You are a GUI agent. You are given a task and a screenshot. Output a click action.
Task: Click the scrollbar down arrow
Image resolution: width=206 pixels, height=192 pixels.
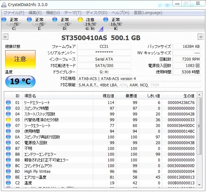point(199,185)
